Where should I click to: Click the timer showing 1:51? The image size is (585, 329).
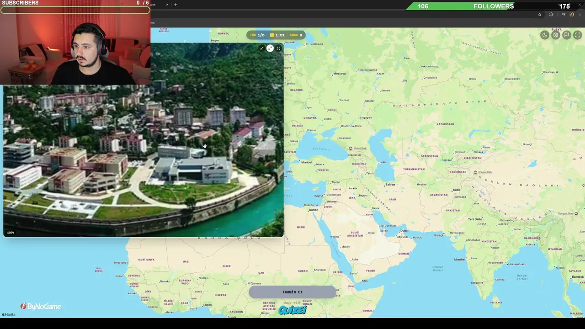pos(277,35)
